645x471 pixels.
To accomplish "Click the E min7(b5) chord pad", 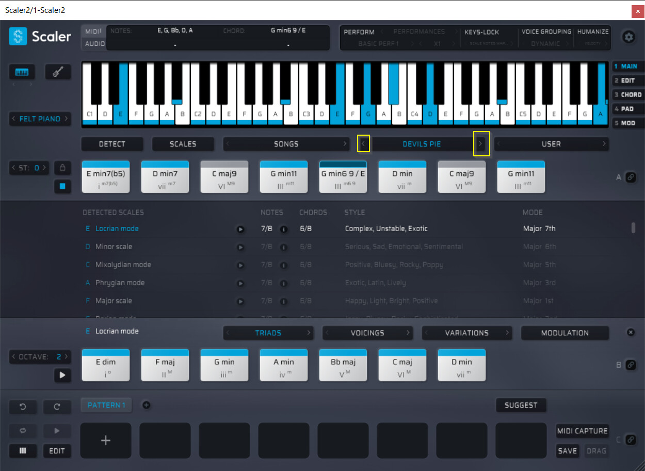I will point(106,176).
